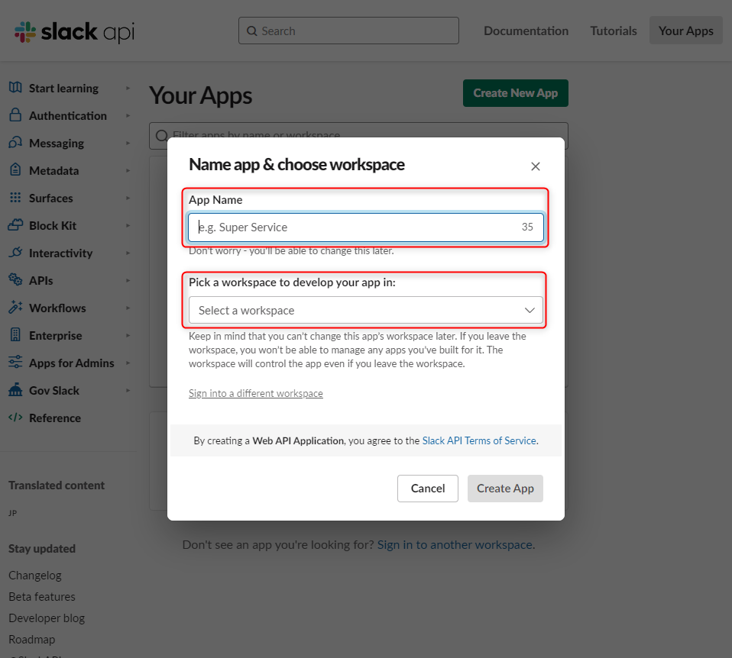732x658 pixels.
Task: Open the Select a workspace dropdown
Action: [x=365, y=311]
